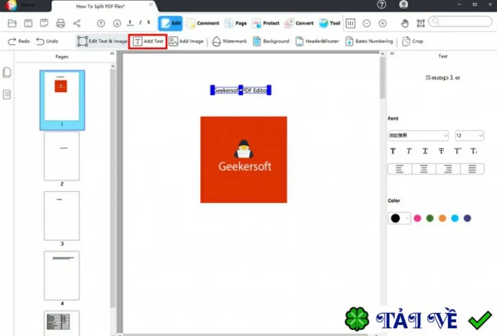Image resolution: width=497 pixels, height=336 pixels.
Task: Open the Watermark tool
Action: point(229,41)
